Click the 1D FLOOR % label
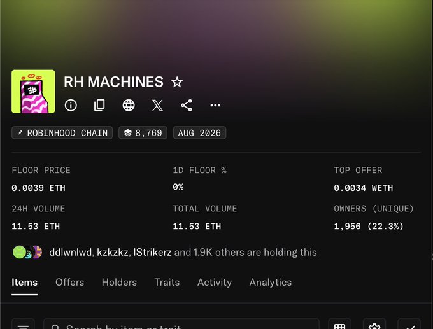The width and height of the screenshot is (433, 329). (200, 171)
